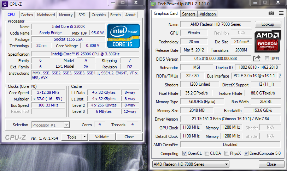This screenshot has width=287, height=171.
Task: Switch to the Bench tab
Action: point(115,15)
